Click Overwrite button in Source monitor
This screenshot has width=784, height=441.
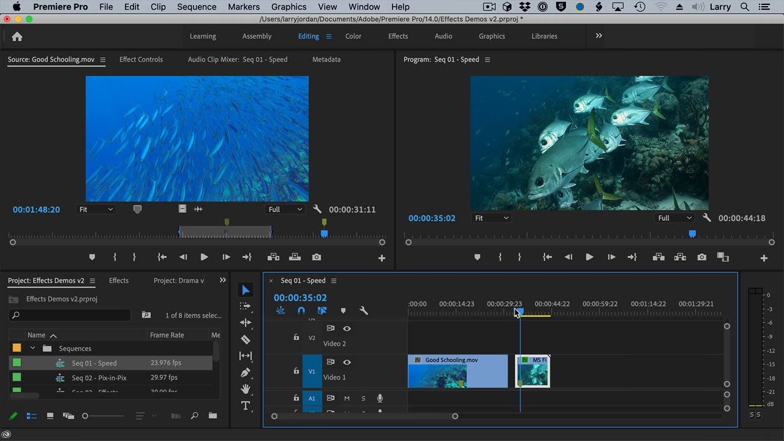(295, 257)
